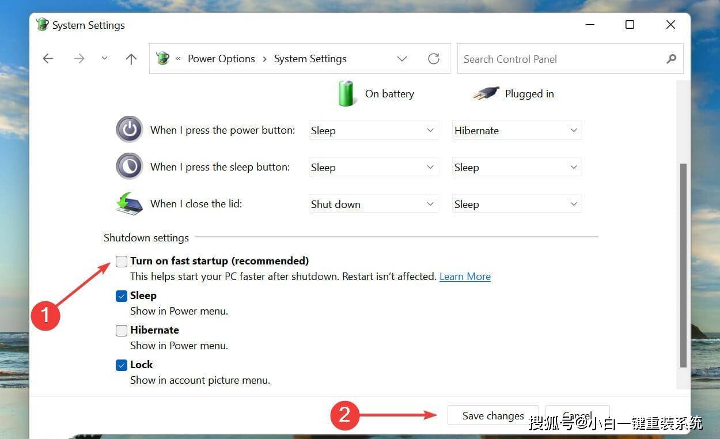Image resolution: width=720 pixels, height=439 pixels.
Task: Click the close lid laptop icon
Action: tap(129, 203)
